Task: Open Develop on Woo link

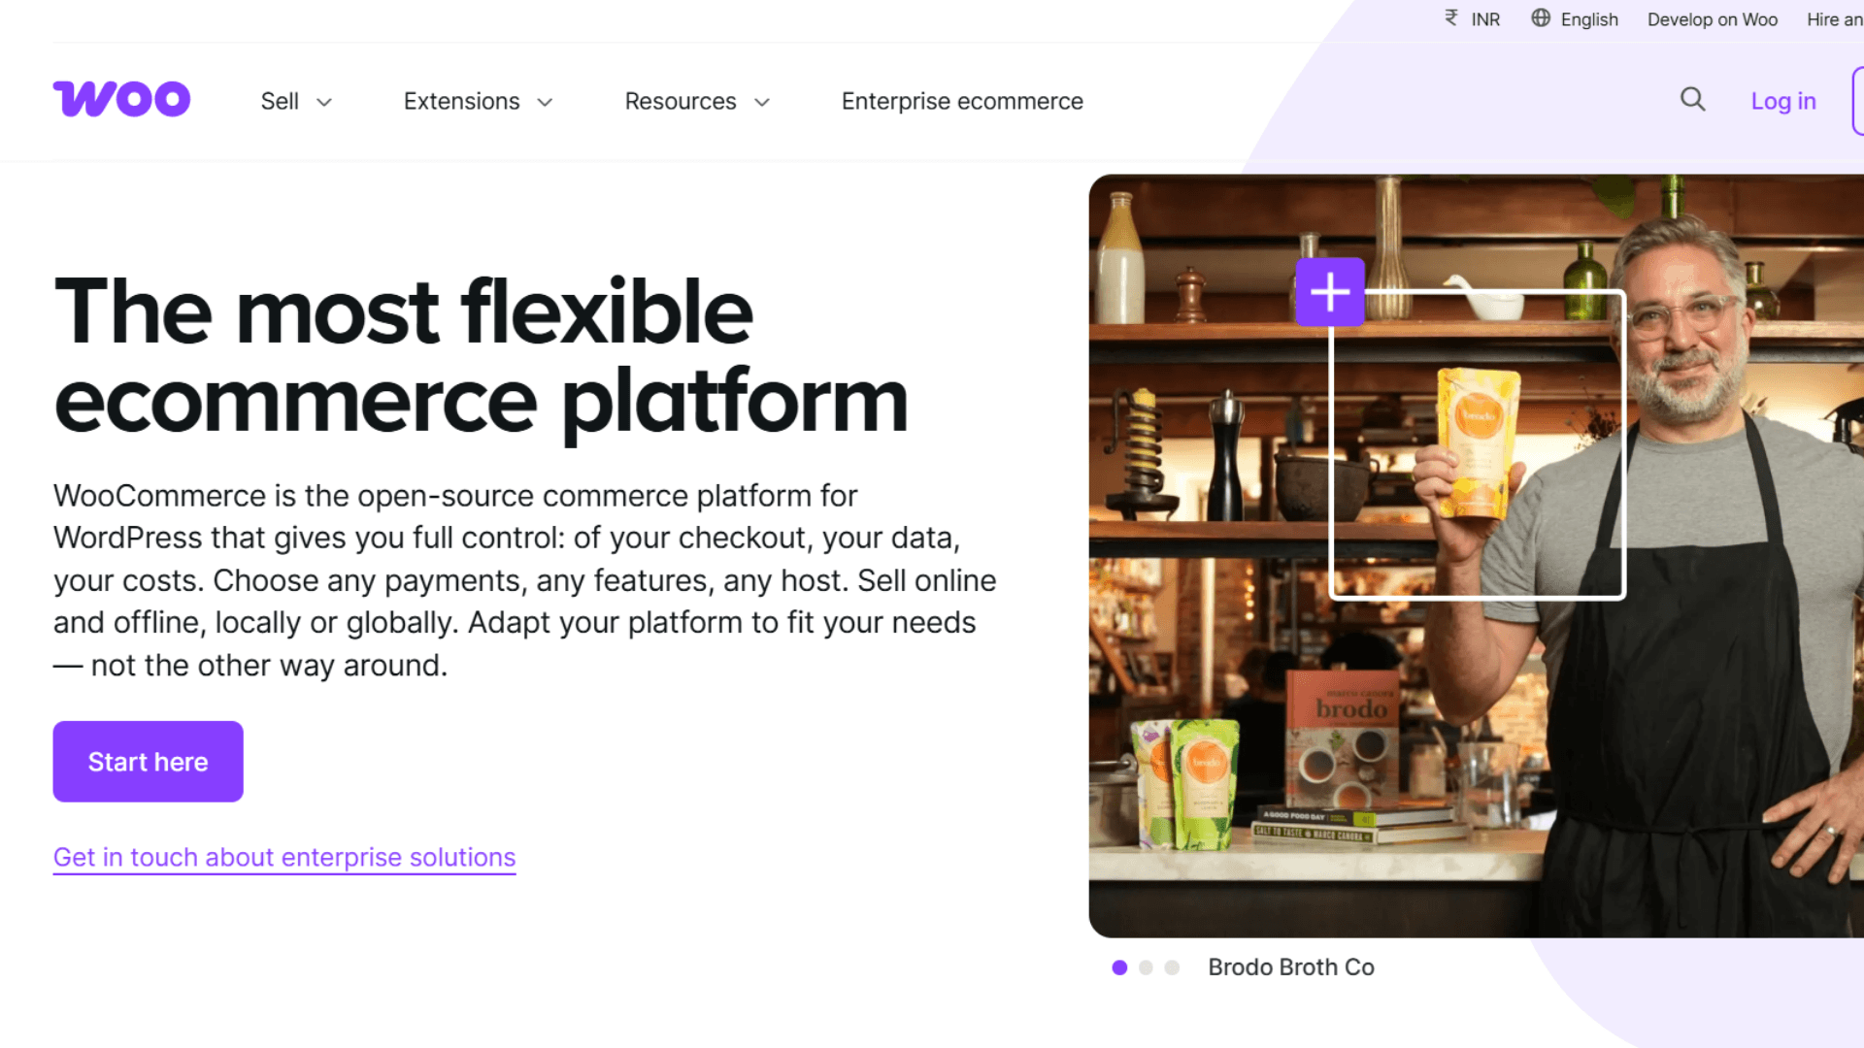Action: tap(1713, 19)
